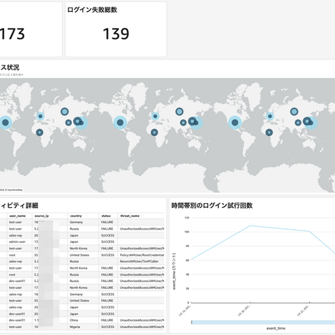Sort by the status column header
Image resolution: width=335 pixels, height=335 pixels.
[x=106, y=216]
